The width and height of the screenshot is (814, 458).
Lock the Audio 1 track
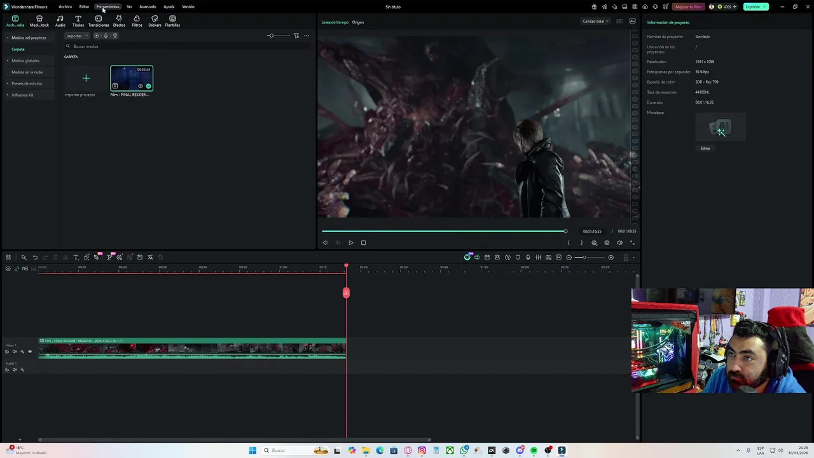[x=7, y=370]
